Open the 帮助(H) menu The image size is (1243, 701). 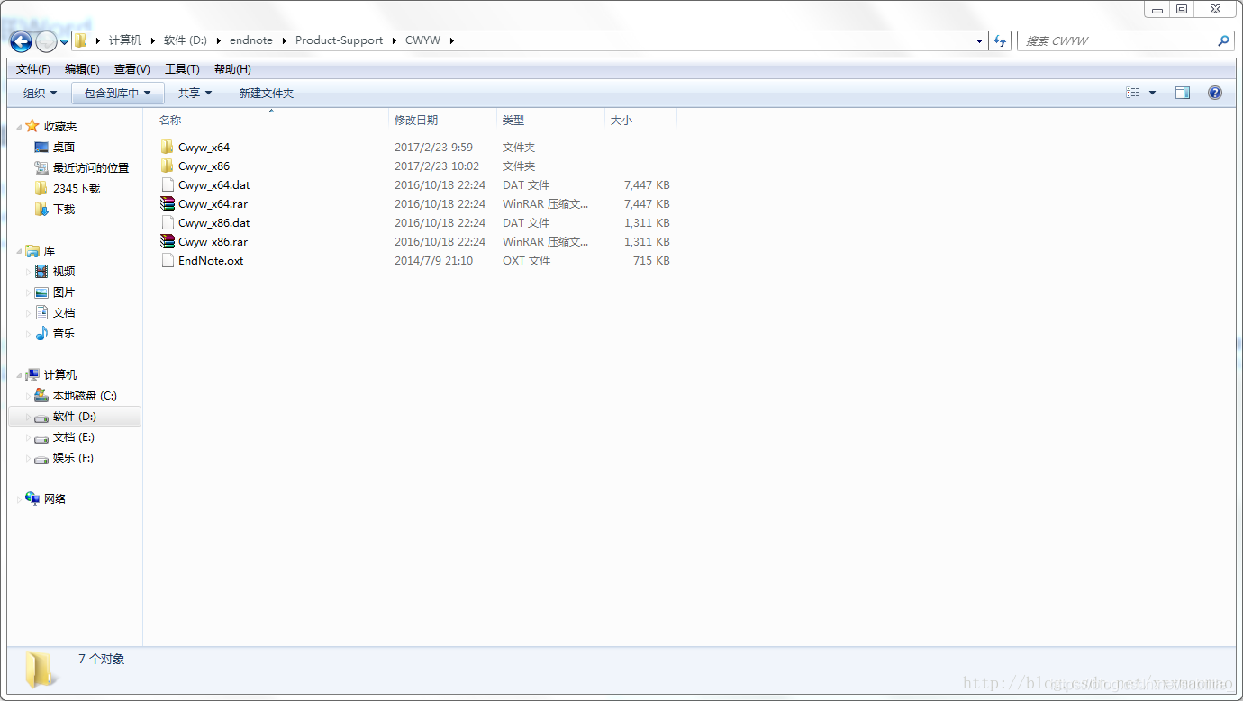pyautogui.click(x=232, y=69)
